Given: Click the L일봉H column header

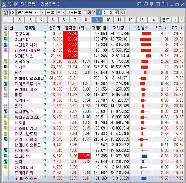Looking at the screenshot, I should [141, 28].
